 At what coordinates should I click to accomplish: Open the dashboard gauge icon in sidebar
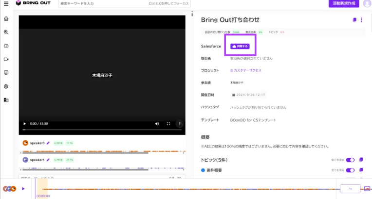pyautogui.click(x=6, y=46)
